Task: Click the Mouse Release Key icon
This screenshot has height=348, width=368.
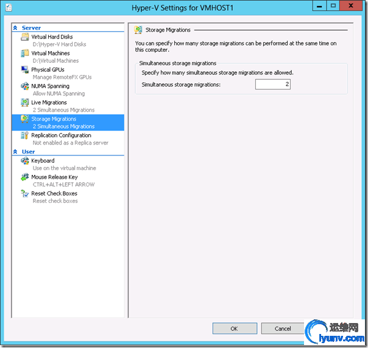Action: tap(24, 177)
